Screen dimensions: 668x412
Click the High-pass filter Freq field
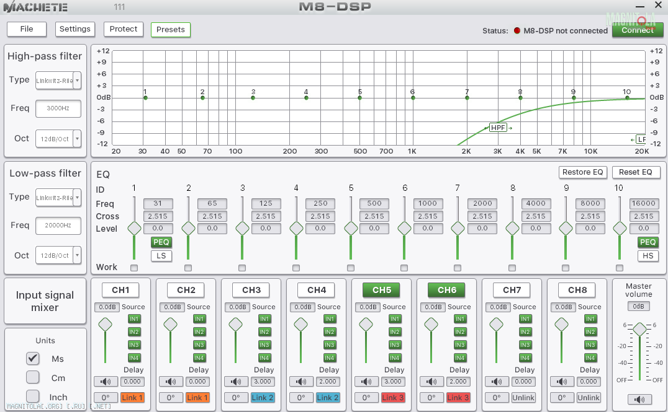(58, 108)
